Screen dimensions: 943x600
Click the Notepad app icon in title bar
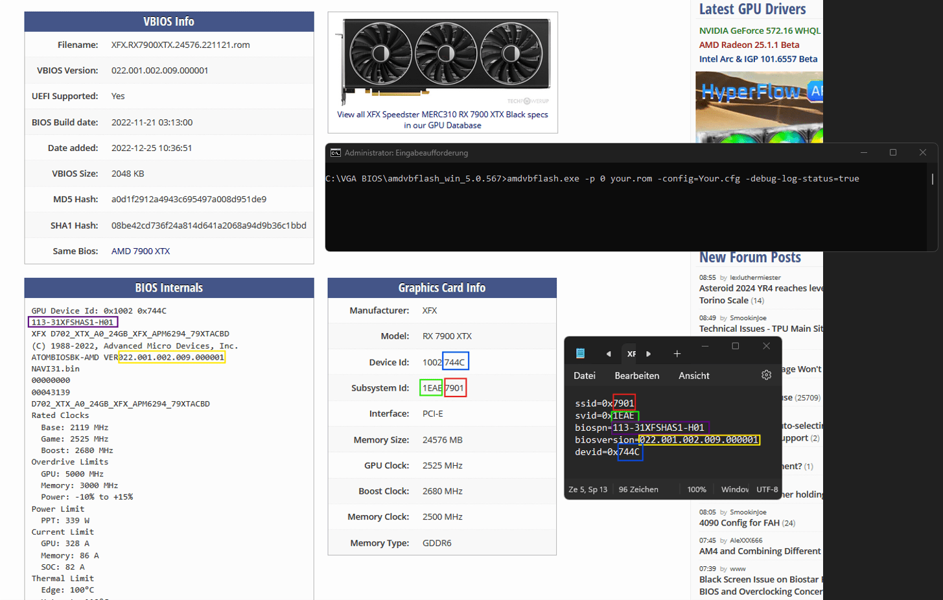[580, 353]
